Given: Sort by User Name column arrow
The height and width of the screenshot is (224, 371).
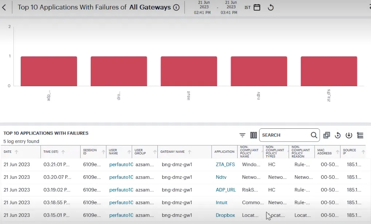Looking at the screenshot, I should tap(129, 152).
